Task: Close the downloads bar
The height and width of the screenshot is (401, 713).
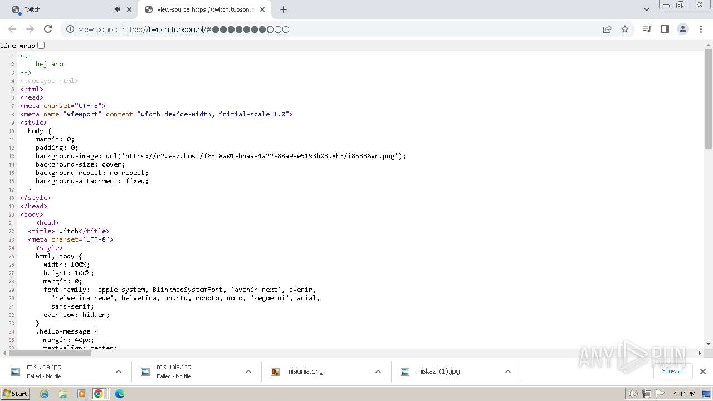Action: click(703, 371)
